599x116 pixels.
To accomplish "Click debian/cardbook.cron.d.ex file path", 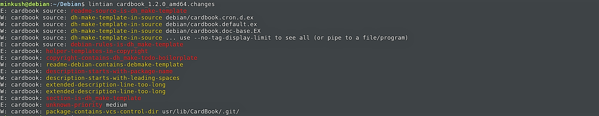I will pyautogui.click(x=209, y=18).
